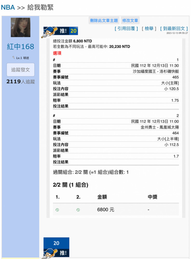Select date 民國 112 年 12月13日 11:00

[155, 121]
